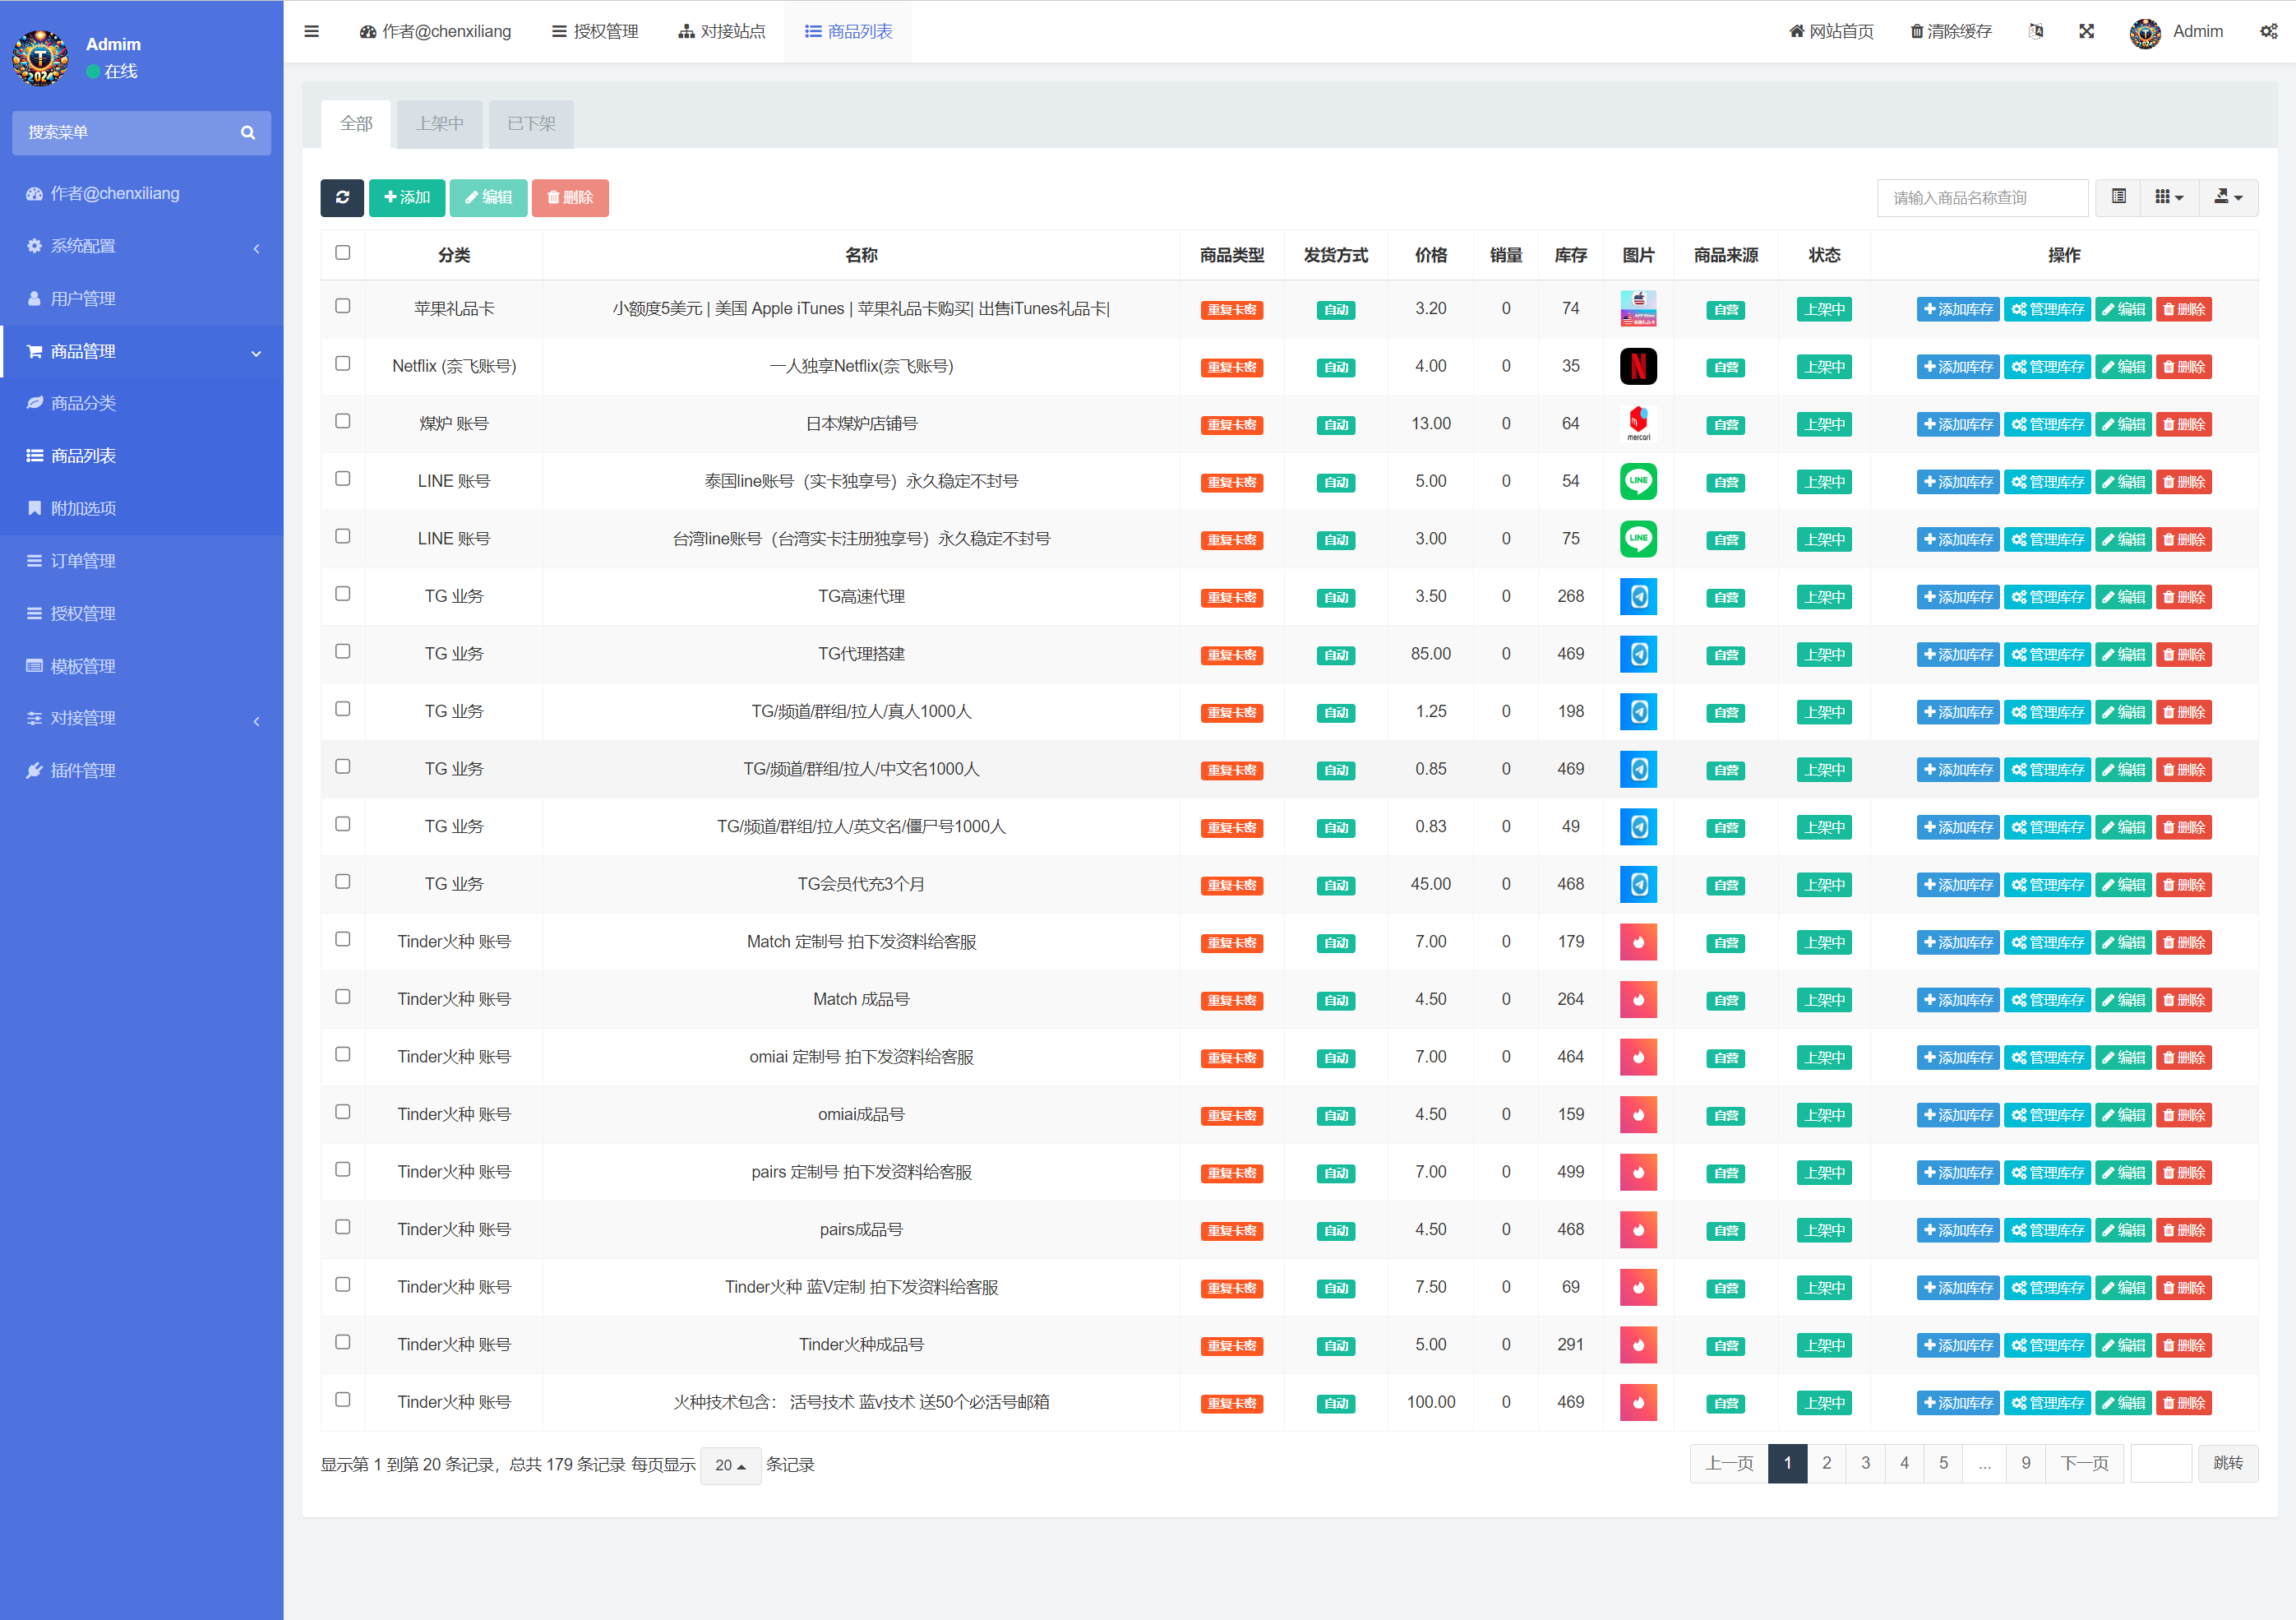
Task: Expand the 对接管理 chevron in the sidebar
Action: click(x=257, y=720)
